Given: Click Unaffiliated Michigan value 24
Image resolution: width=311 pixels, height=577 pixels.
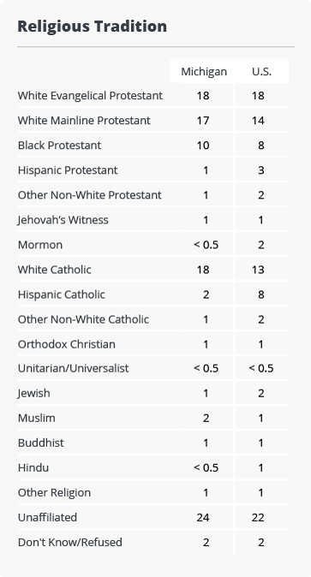Looking at the screenshot, I should pyautogui.click(x=203, y=517).
